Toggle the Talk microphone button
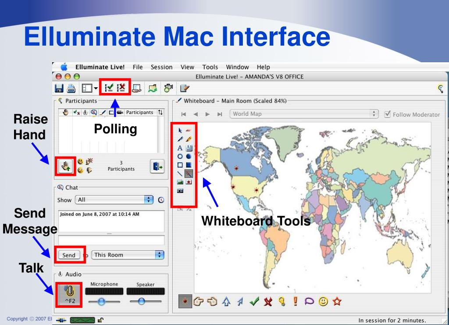 (x=69, y=295)
